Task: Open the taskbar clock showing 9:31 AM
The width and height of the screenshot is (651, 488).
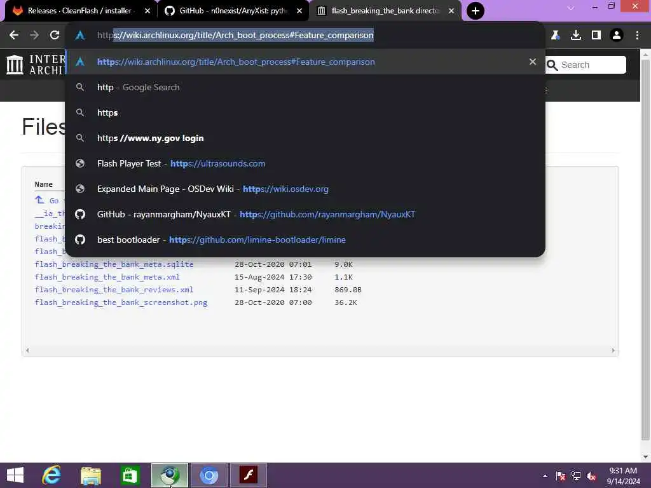Action: tap(623, 475)
